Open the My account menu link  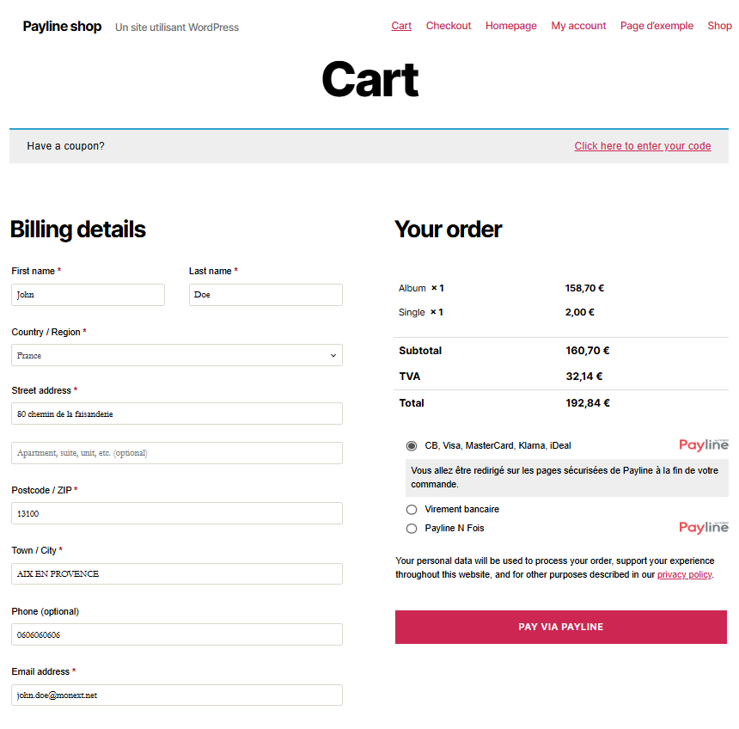tap(578, 26)
